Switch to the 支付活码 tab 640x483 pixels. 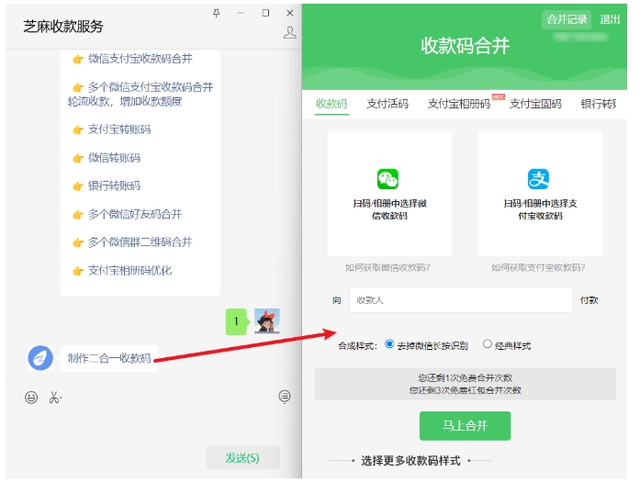387,104
